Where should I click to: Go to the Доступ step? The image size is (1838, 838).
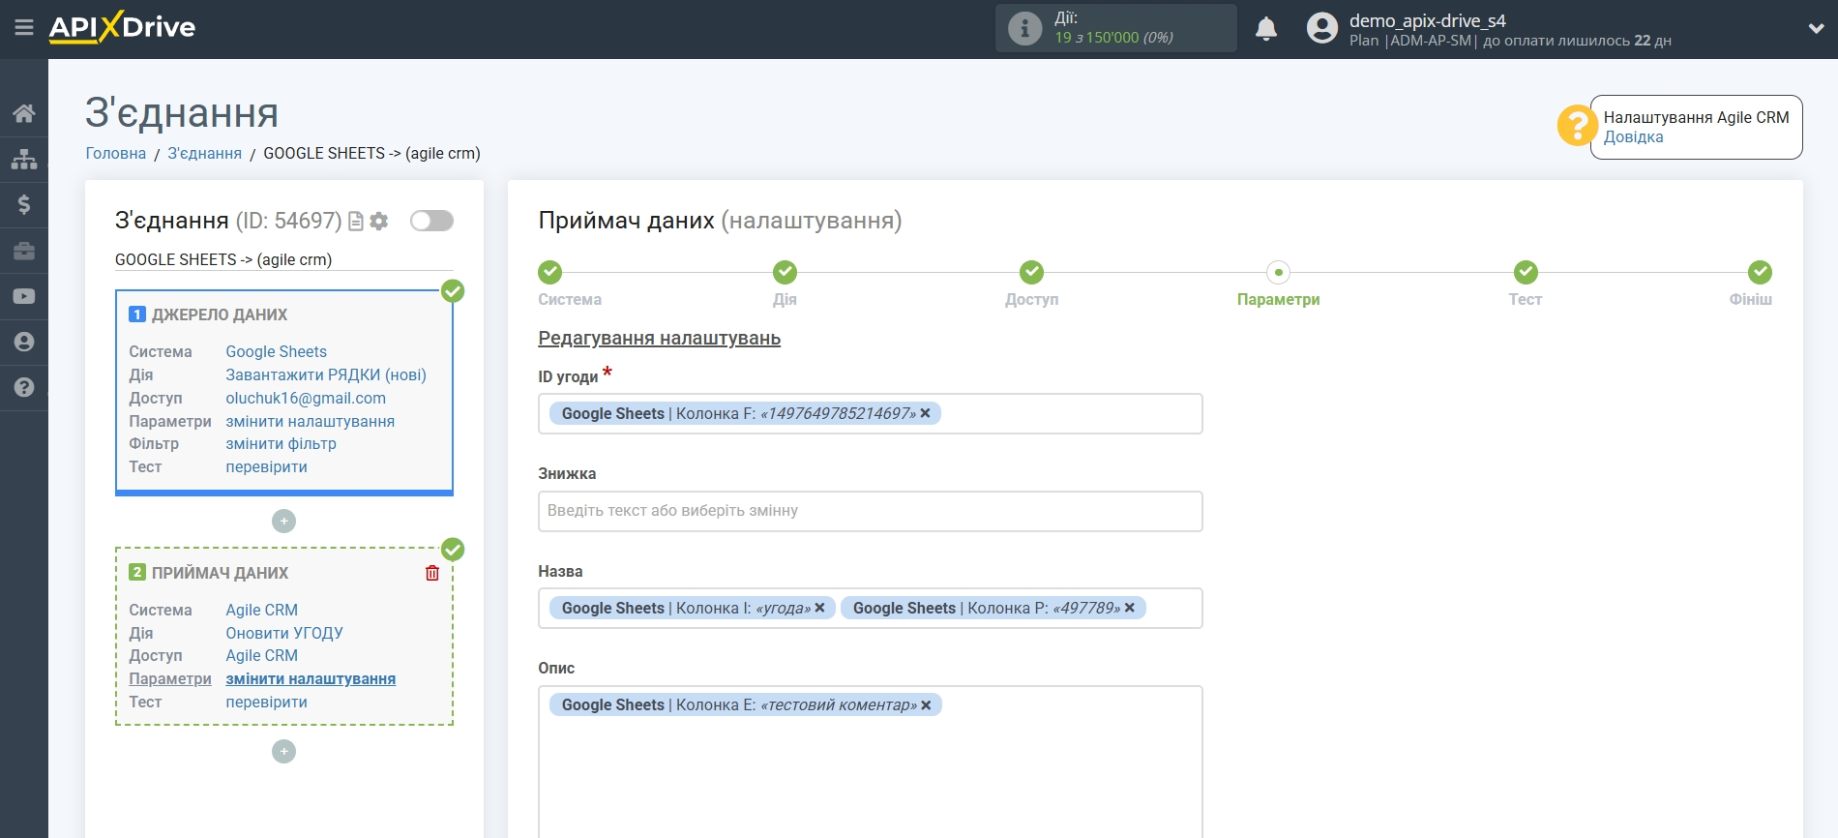(x=1031, y=272)
